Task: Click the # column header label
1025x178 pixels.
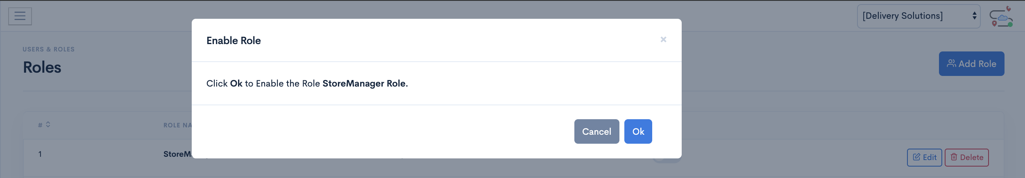Action: point(40,125)
